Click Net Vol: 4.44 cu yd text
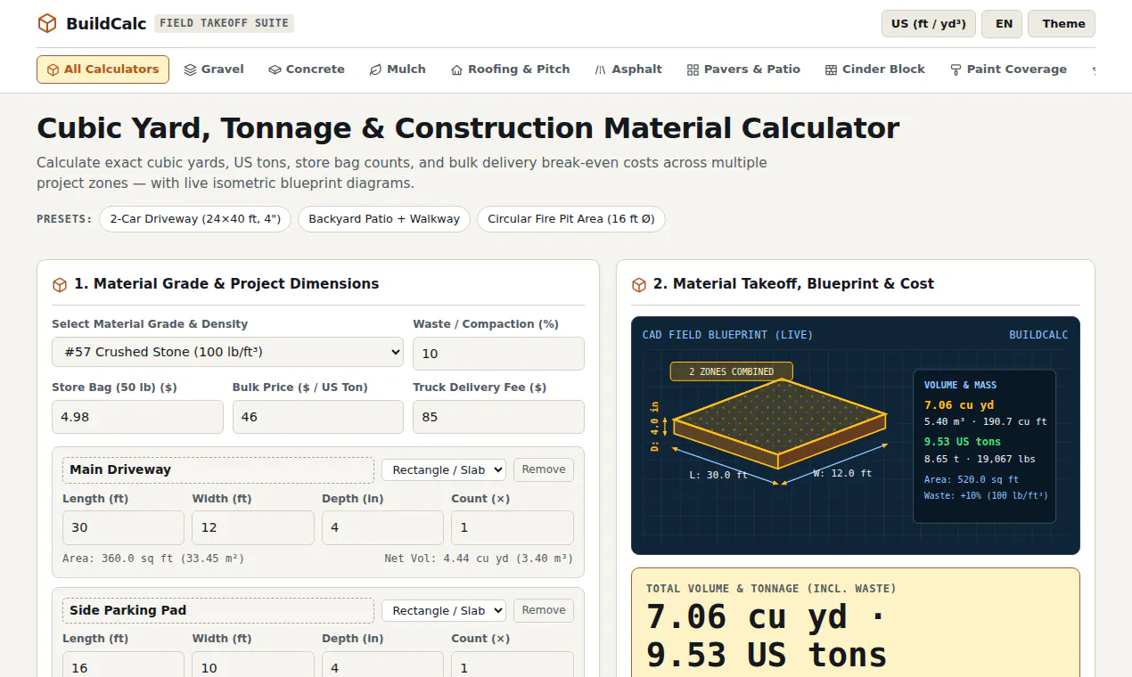 tap(479, 559)
